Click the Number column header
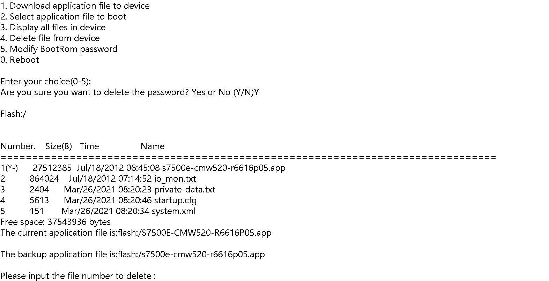Viewport: 549px width, 281px height. (x=18, y=146)
